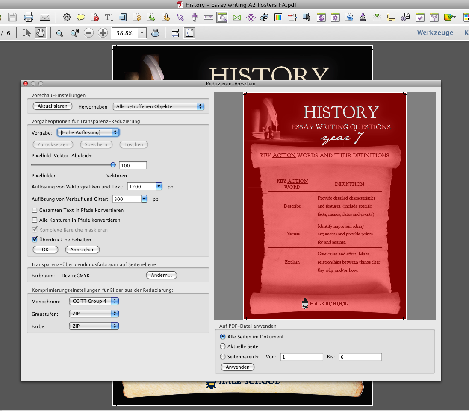Viewport: 469px width, 411px height.
Task: Click the purple arrow object selection tool
Action: (180, 18)
